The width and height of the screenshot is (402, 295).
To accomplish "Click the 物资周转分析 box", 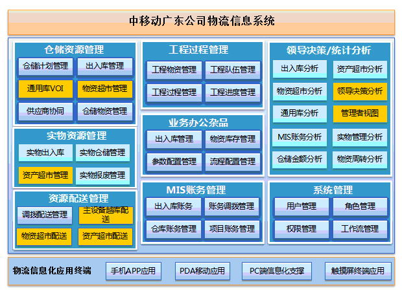I will (x=360, y=158).
